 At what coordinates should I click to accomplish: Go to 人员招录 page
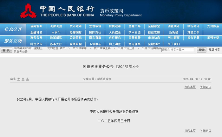point(115,32)
